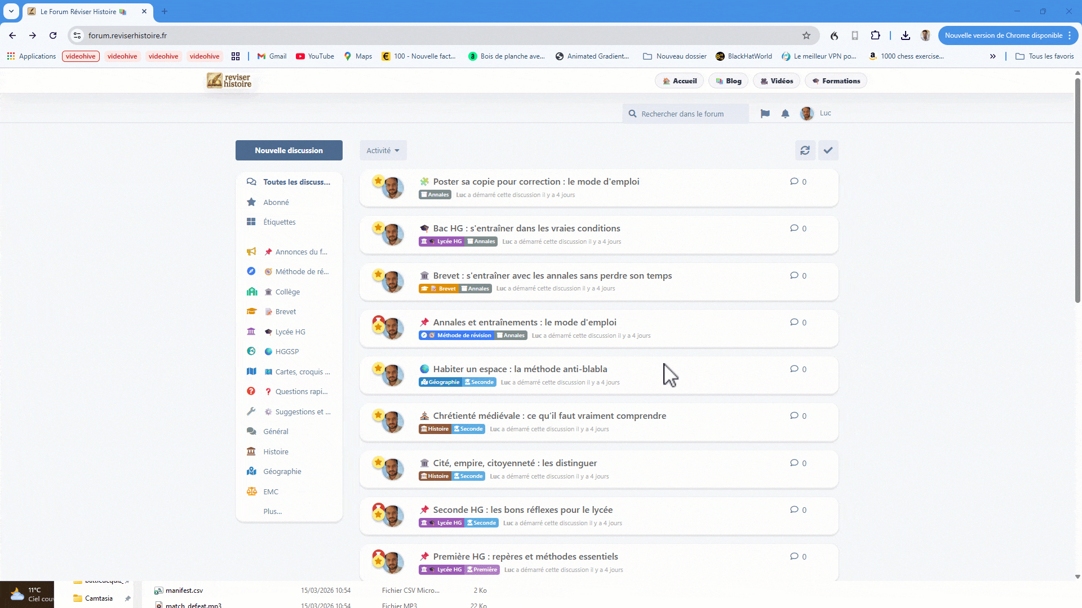Open the search field in the forum header
Viewport: 1082px width, 608px height.
point(685,113)
